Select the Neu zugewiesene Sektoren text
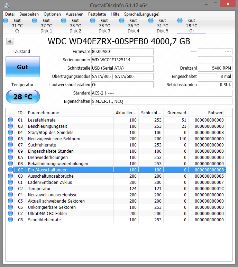238x267 pixels. point(54,139)
